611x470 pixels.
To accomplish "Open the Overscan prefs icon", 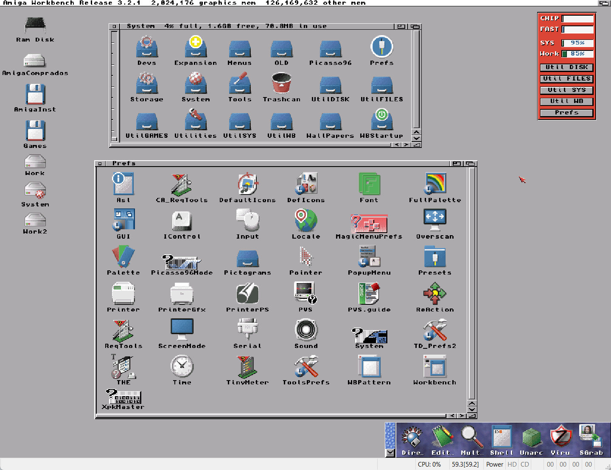I will pyautogui.click(x=435, y=220).
